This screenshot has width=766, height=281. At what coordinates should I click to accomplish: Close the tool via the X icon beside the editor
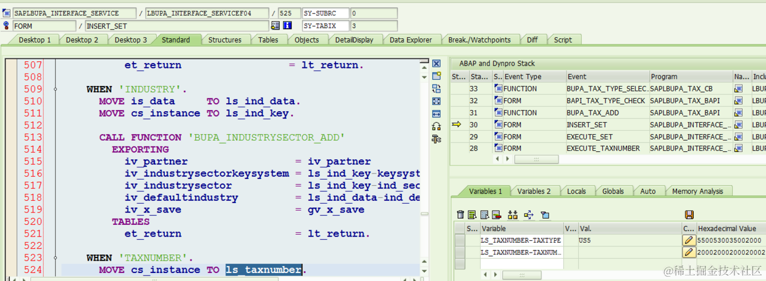pos(436,64)
